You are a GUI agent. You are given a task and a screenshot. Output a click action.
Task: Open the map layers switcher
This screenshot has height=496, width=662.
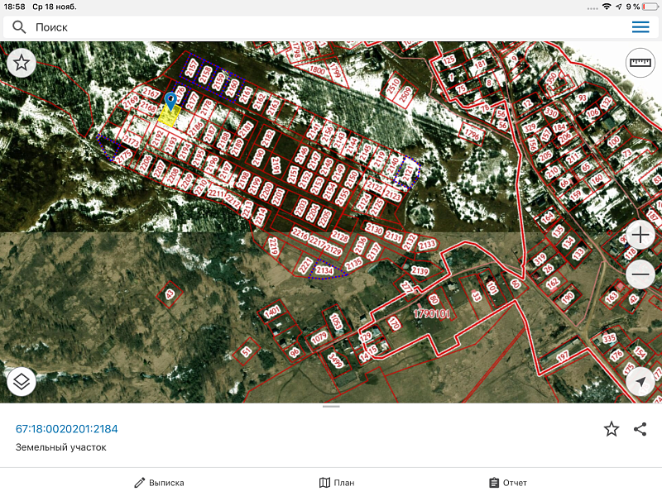coord(22,381)
